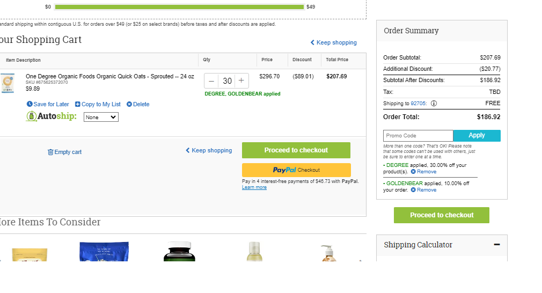Click the Copy to My List plus icon
This screenshot has height=293, width=542.
click(x=78, y=104)
